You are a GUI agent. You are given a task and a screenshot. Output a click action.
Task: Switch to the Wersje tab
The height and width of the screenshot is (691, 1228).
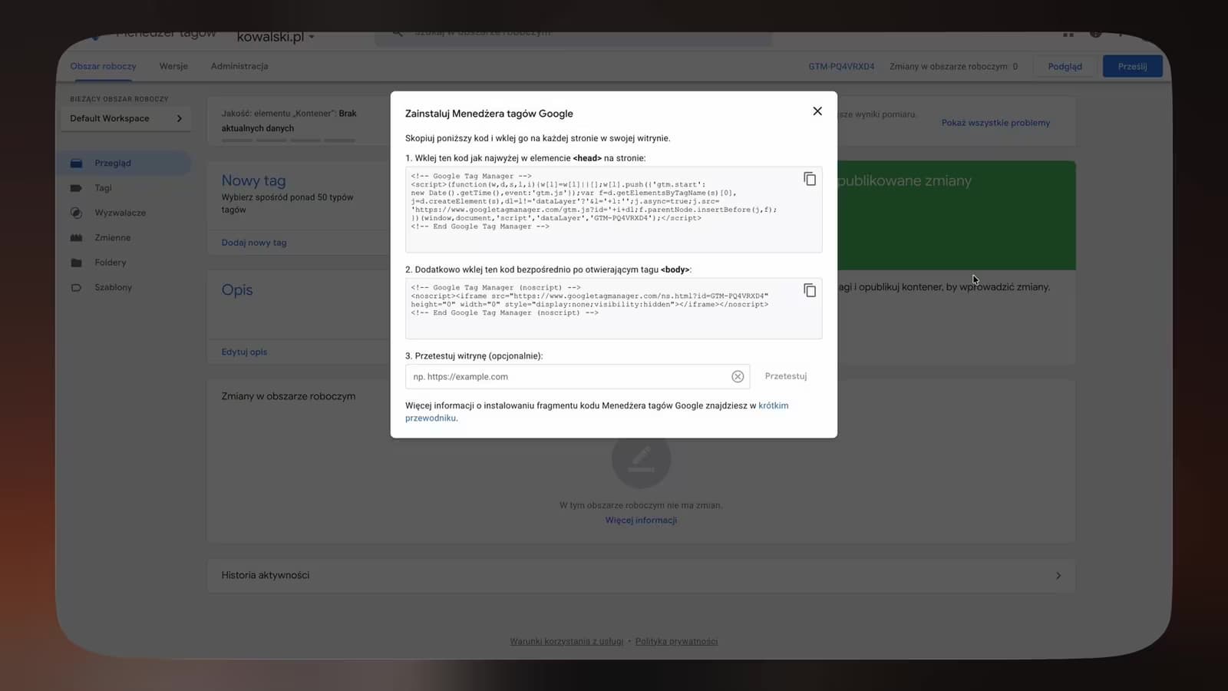173,66
